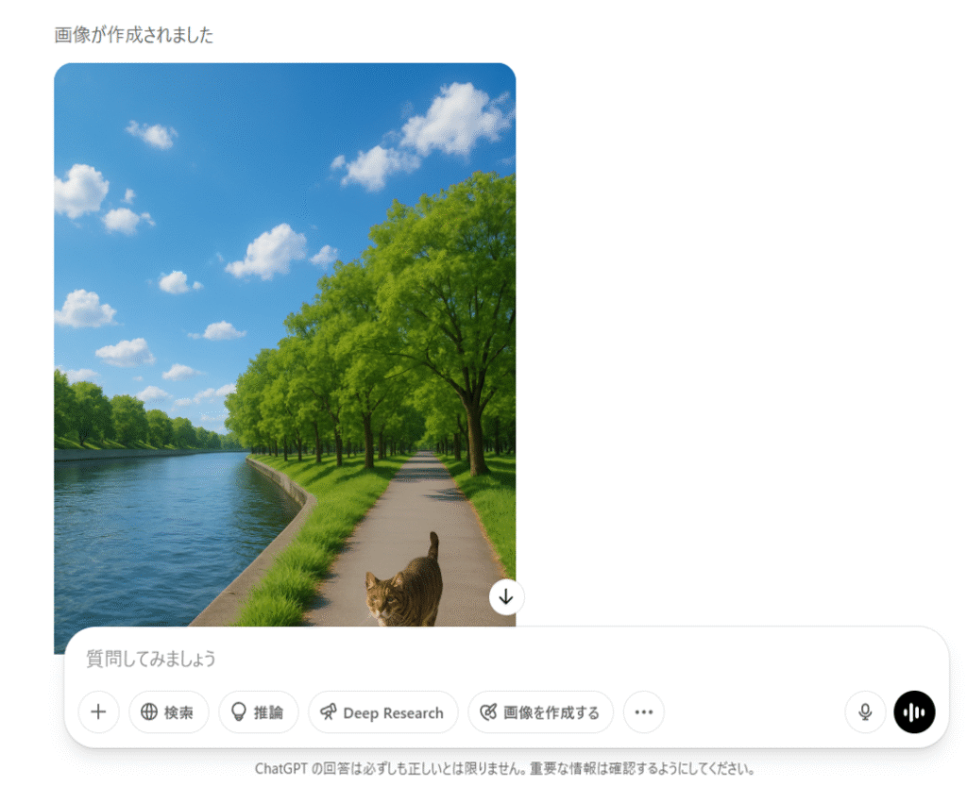The width and height of the screenshot is (967, 786).
Task: Click the microphone dictation icon
Action: [x=865, y=712]
